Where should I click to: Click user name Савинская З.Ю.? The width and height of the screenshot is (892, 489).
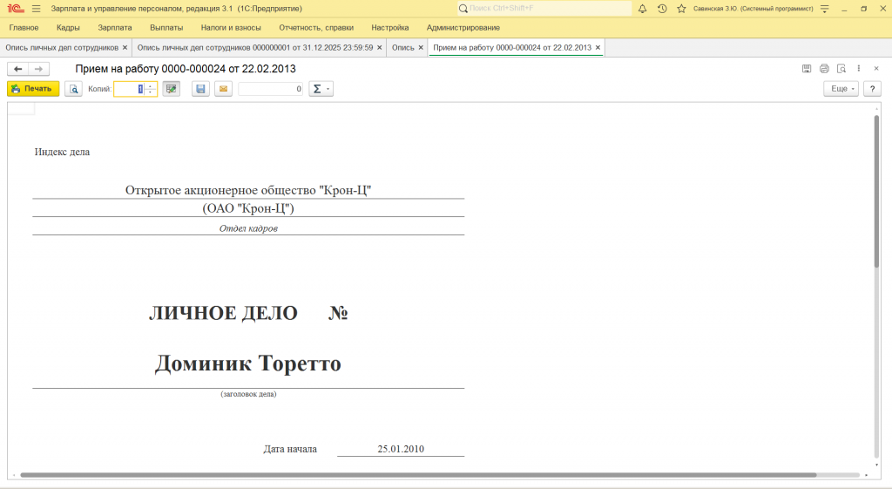(x=753, y=9)
